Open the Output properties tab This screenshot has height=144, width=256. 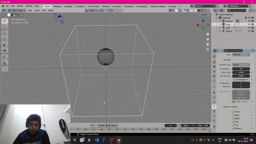214,67
